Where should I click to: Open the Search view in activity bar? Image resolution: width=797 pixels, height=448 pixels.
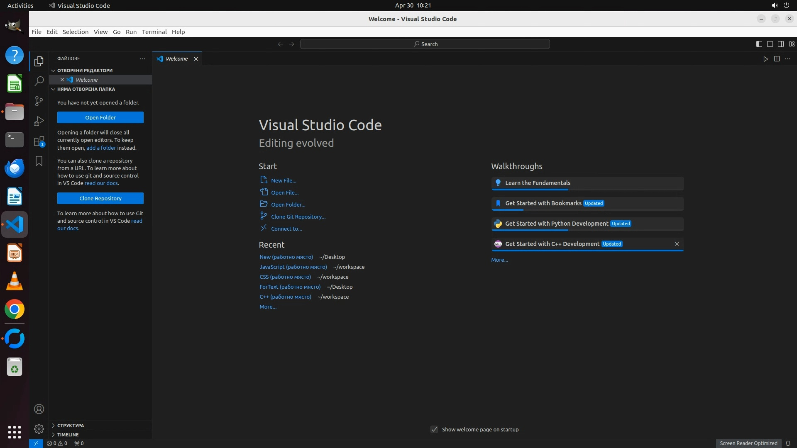pos(39,81)
